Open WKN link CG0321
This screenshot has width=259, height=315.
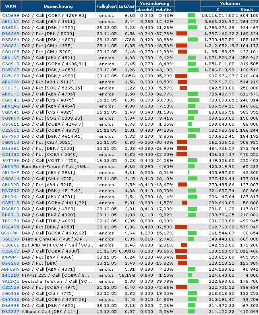(10, 46)
